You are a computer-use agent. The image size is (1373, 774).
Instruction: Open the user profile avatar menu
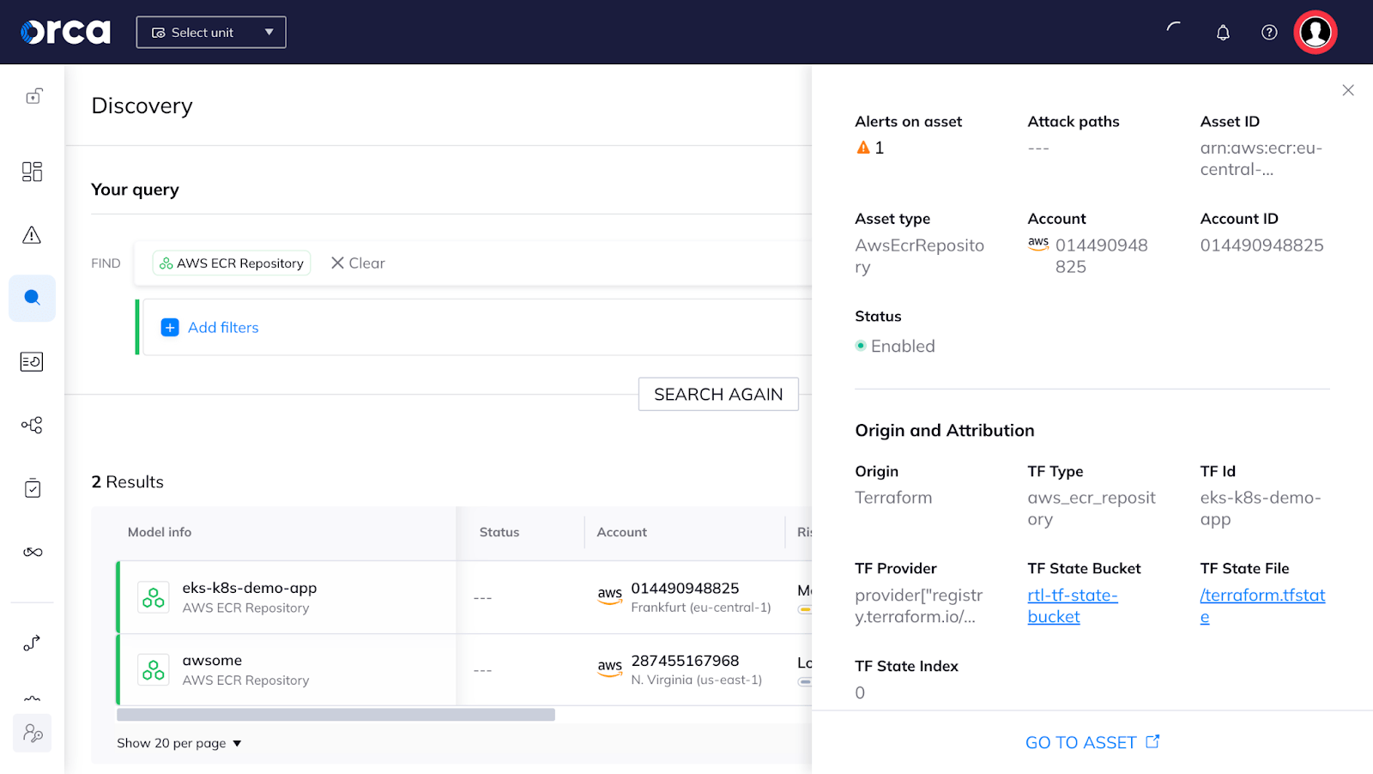pos(1315,32)
